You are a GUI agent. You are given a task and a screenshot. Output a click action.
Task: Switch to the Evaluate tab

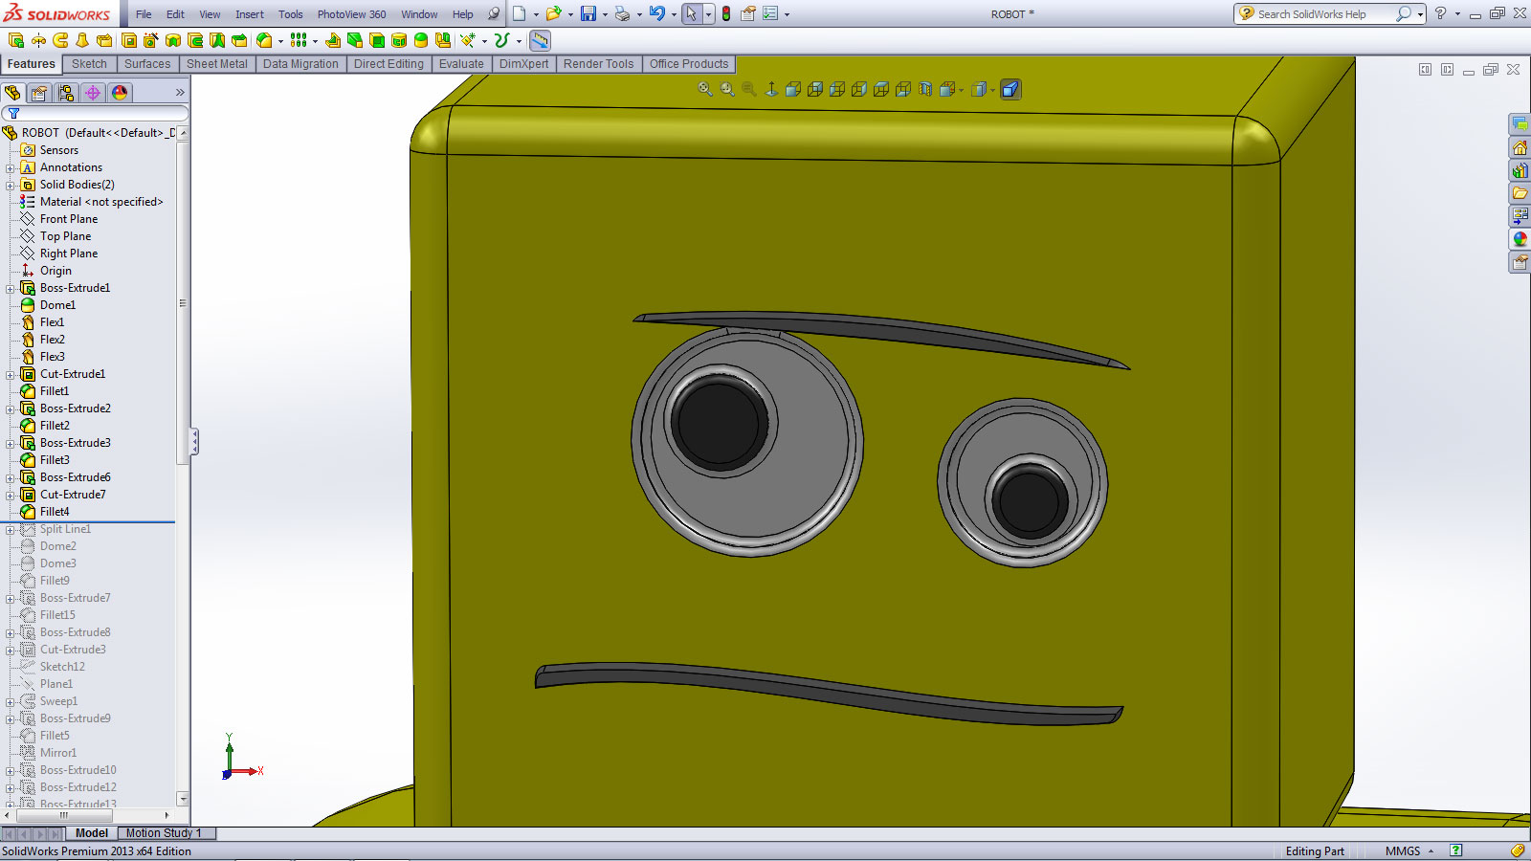click(x=461, y=64)
